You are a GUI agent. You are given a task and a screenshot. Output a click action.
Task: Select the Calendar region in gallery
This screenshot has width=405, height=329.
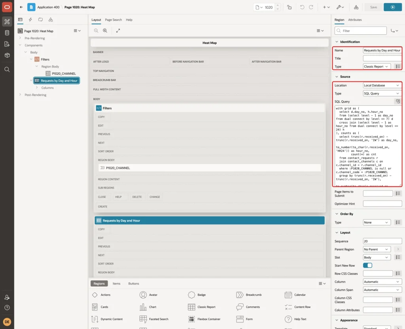tap(295, 295)
